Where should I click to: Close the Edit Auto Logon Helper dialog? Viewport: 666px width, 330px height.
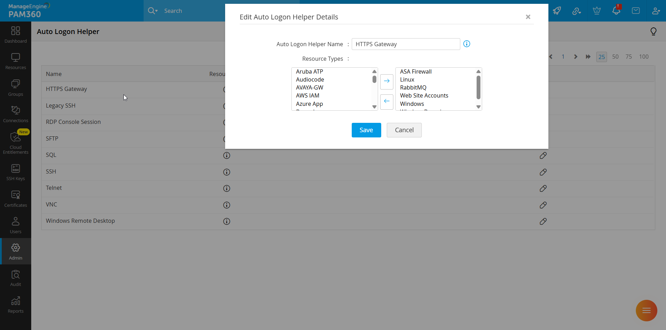(x=528, y=17)
